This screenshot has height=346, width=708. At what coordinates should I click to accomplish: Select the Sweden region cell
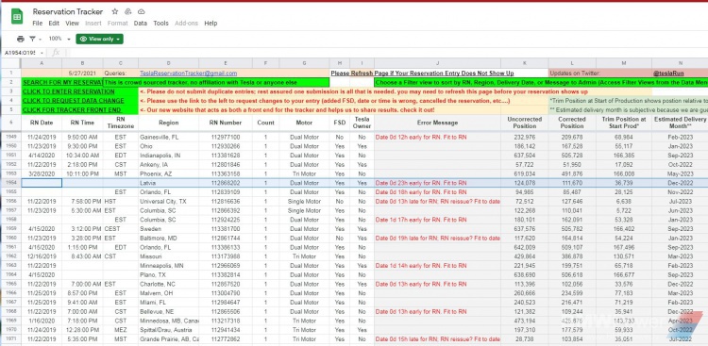pyautogui.click(x=168, y=229)
